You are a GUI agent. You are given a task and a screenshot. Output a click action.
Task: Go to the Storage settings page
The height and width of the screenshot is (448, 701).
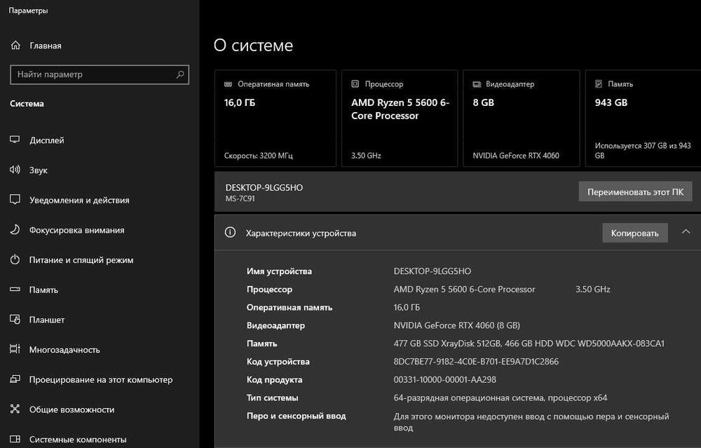(x=43, y=290)
